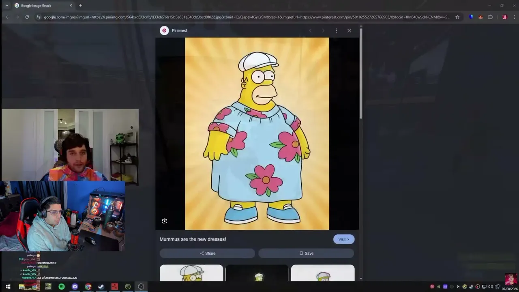Open the volume control in system tray
This screenshot has width=519, height=292.
coord(491,287)
